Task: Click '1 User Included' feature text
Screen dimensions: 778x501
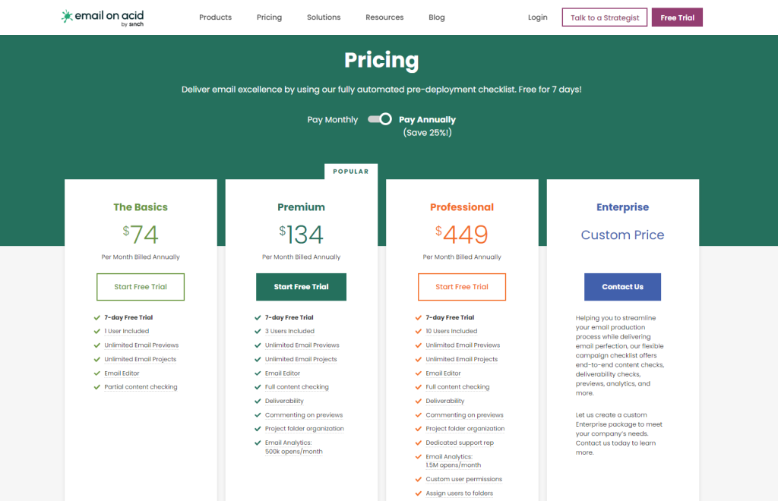Action: click(127, 331)
